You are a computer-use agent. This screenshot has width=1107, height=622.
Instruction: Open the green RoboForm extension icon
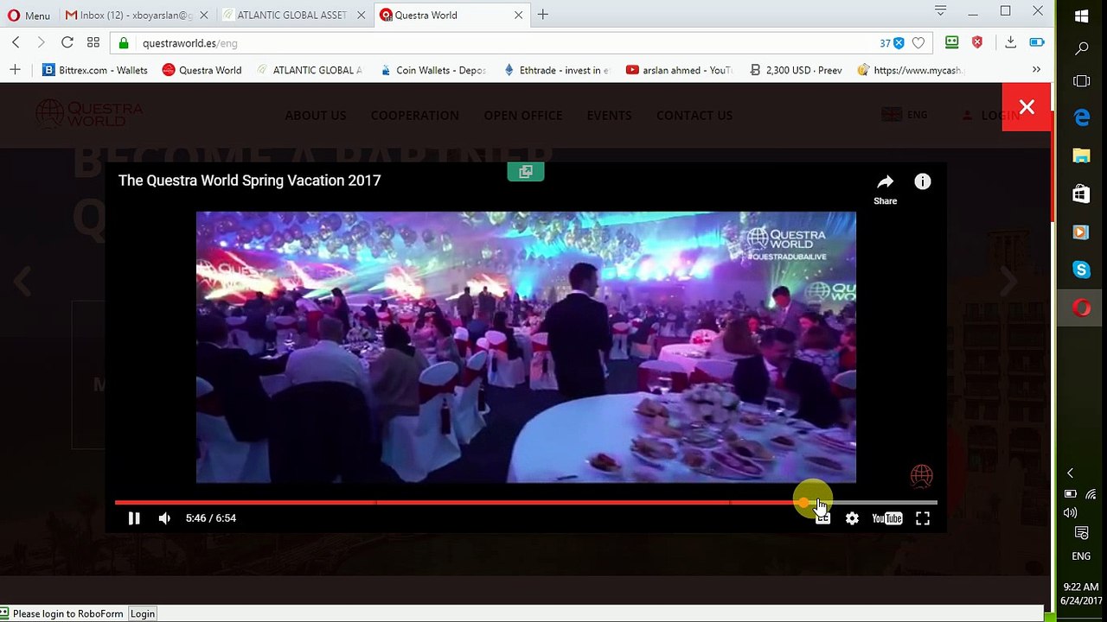[x=951, y=42]
